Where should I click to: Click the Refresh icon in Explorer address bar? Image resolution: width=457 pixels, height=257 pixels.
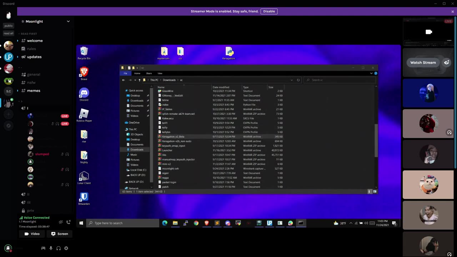click(298, 80)
